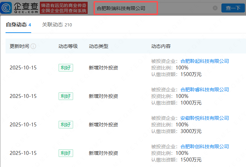Click the company name search field

[x=152, y=8]
